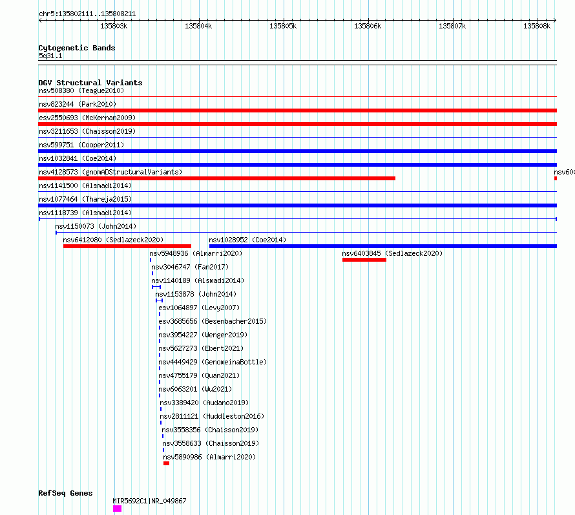This screenshot has height=515, width=575.
Task: Open nsv3046747 (Fan2017) variant
Action: [x=190, y=267]
